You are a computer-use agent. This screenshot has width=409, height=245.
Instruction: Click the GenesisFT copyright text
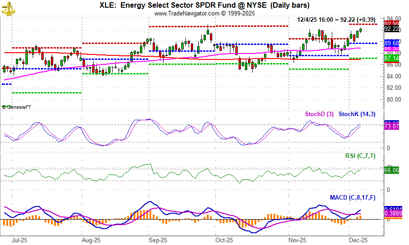[17, 107]
